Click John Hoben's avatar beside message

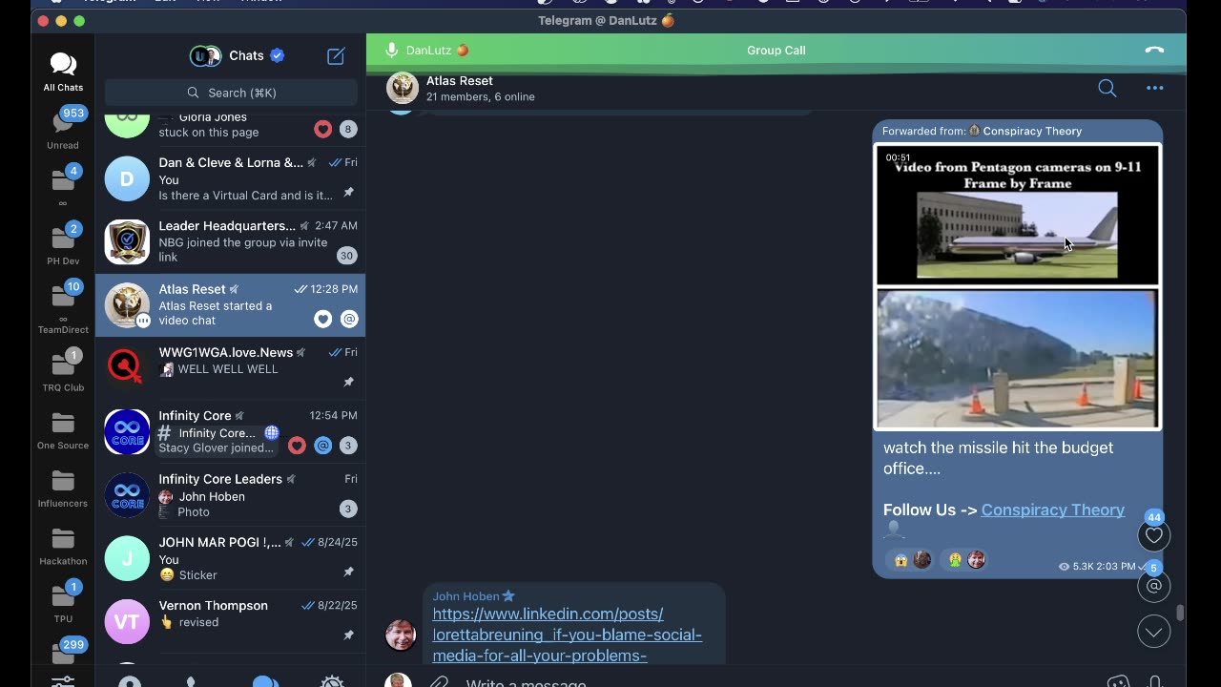tap(401, 635)
